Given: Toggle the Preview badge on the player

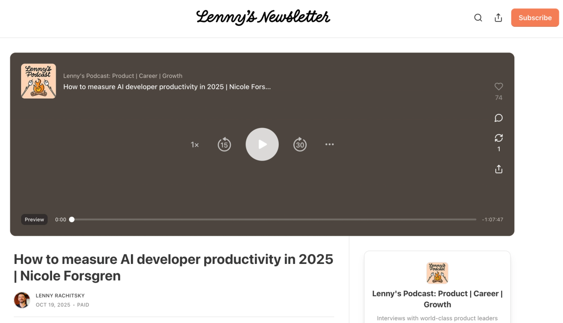Looking at the screenshot, I should (x=34, y=219).
